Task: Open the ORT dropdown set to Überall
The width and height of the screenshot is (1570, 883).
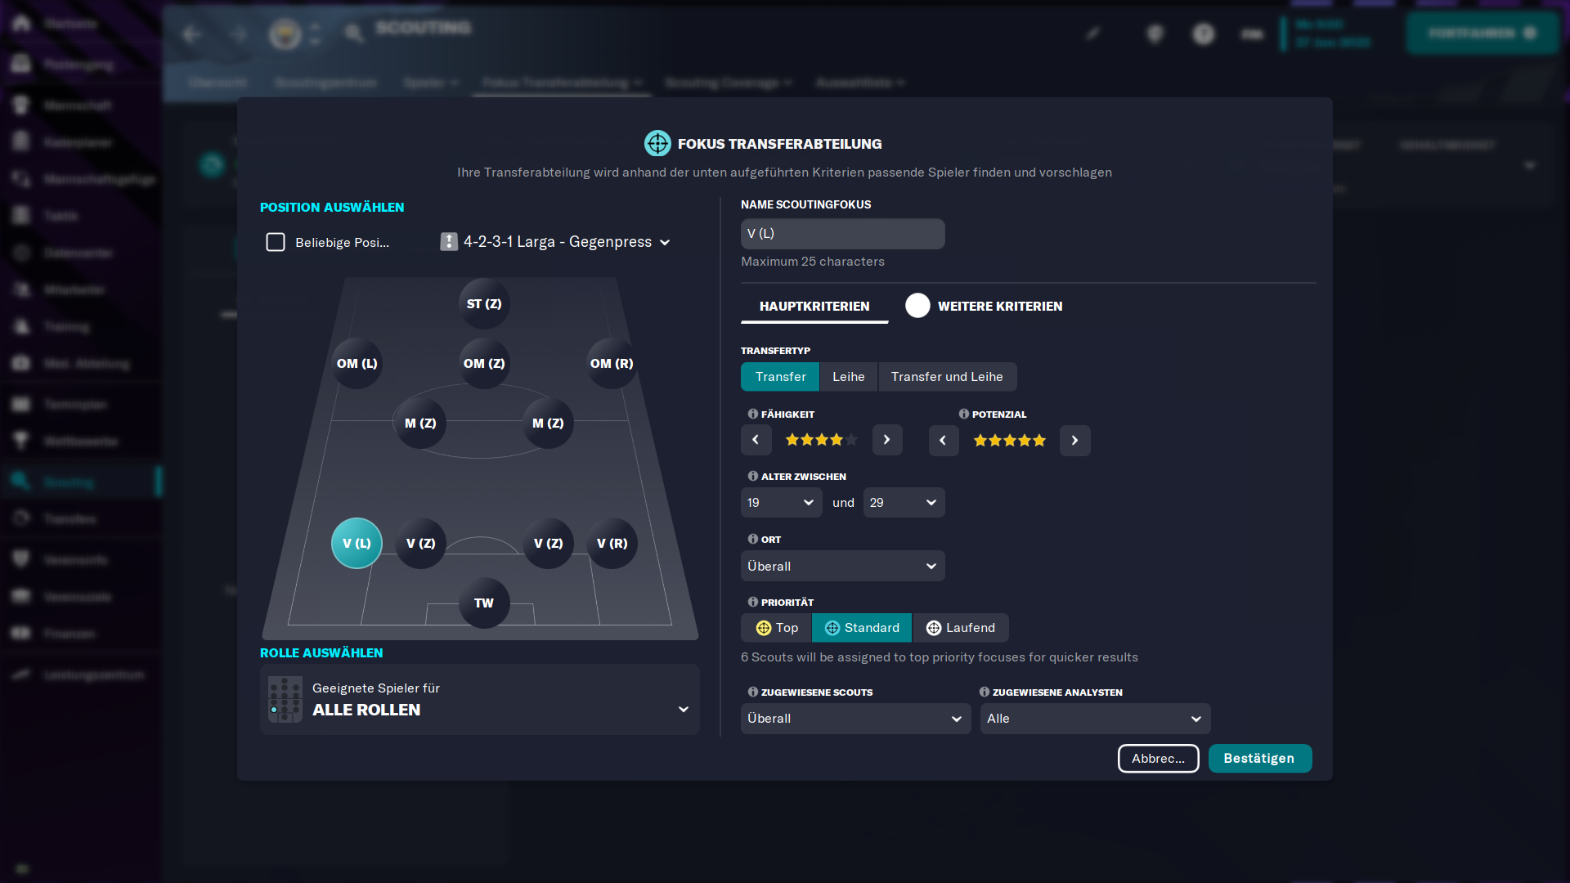Action: pyautogui.click(x=842, y=566)
